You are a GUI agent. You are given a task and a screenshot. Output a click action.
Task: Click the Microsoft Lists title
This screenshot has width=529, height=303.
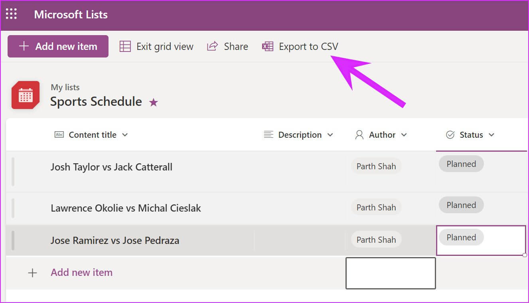pyautogui.click(x=71, y=14)
